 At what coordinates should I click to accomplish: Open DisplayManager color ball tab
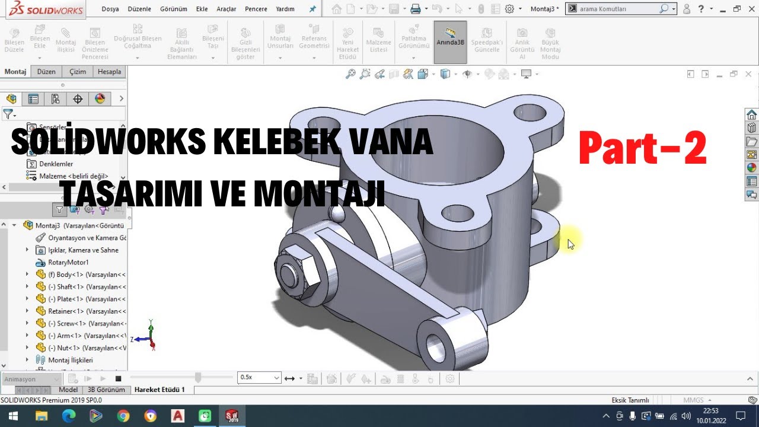(100, 99)
